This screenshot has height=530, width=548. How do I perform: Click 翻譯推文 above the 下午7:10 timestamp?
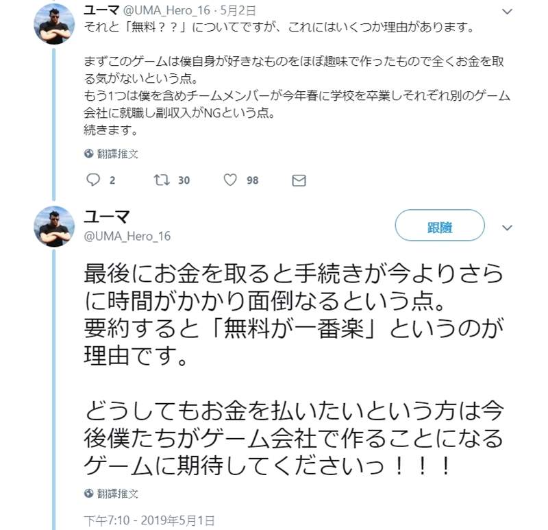pos(117,494)
